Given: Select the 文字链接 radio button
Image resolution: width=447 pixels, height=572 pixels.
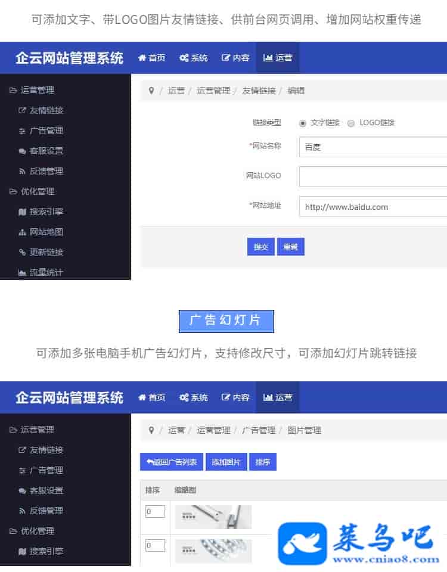Looking at the screenshot, I should point(303,123).
